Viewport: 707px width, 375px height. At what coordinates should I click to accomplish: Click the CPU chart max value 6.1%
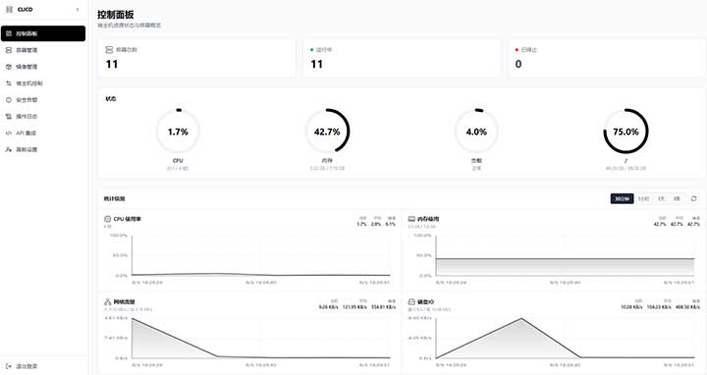(x=391, y=224)
